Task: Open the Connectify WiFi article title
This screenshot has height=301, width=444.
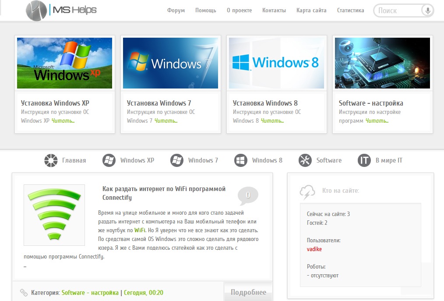Action: tap(164, 193)
